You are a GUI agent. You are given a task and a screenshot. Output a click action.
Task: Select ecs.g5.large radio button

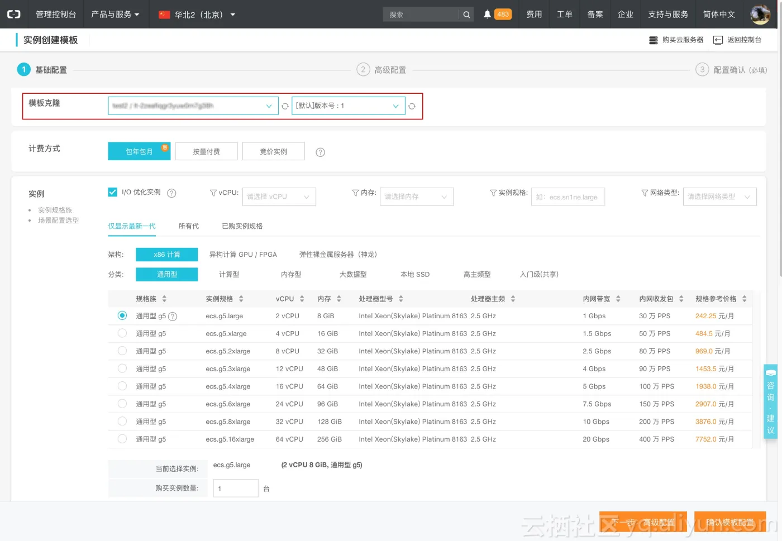coord(122,315)
